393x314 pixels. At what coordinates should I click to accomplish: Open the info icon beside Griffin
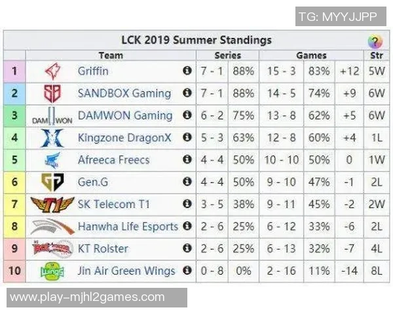187,71
